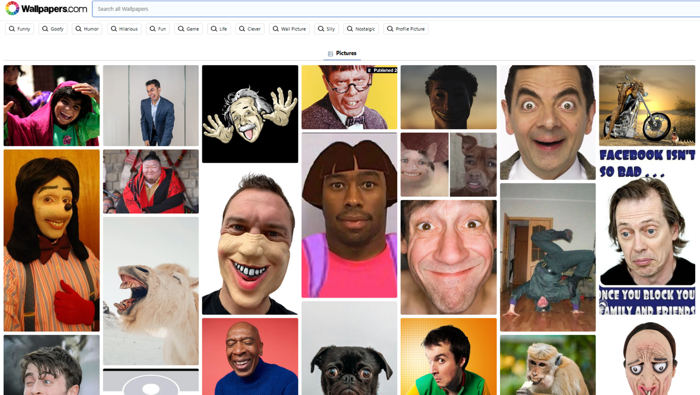700x395 pixels.
Task: Select the Fun suggestion chip
Action: click(157, 28)
